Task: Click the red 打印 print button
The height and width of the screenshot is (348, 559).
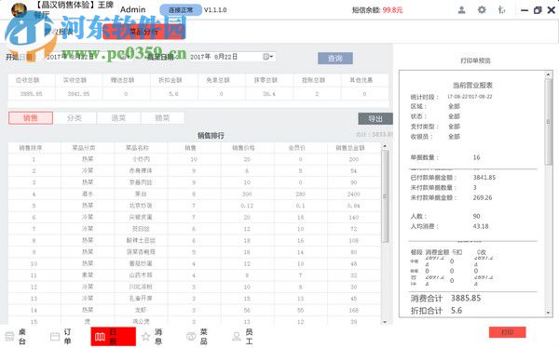Action: pos(508,332)
